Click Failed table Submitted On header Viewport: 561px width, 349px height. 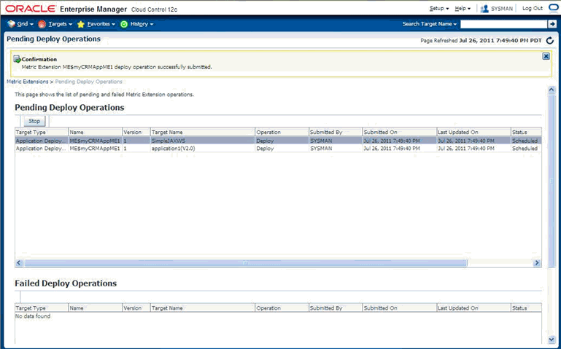(400, 308)
